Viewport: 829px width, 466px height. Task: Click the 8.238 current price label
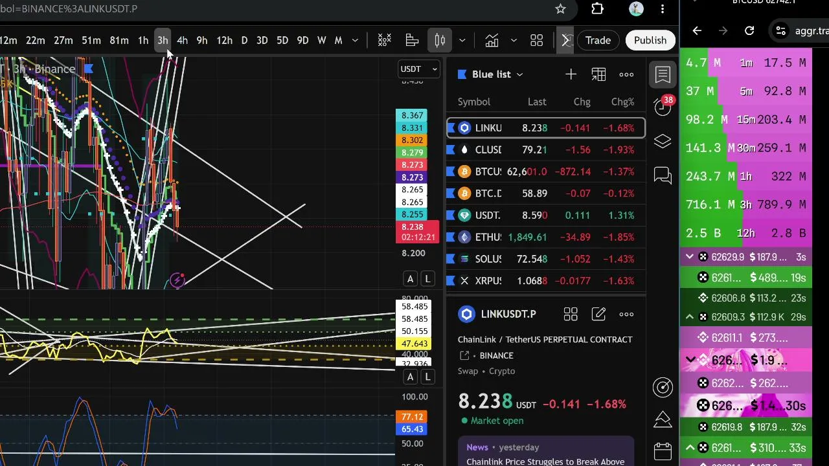(x=418, y=232)
